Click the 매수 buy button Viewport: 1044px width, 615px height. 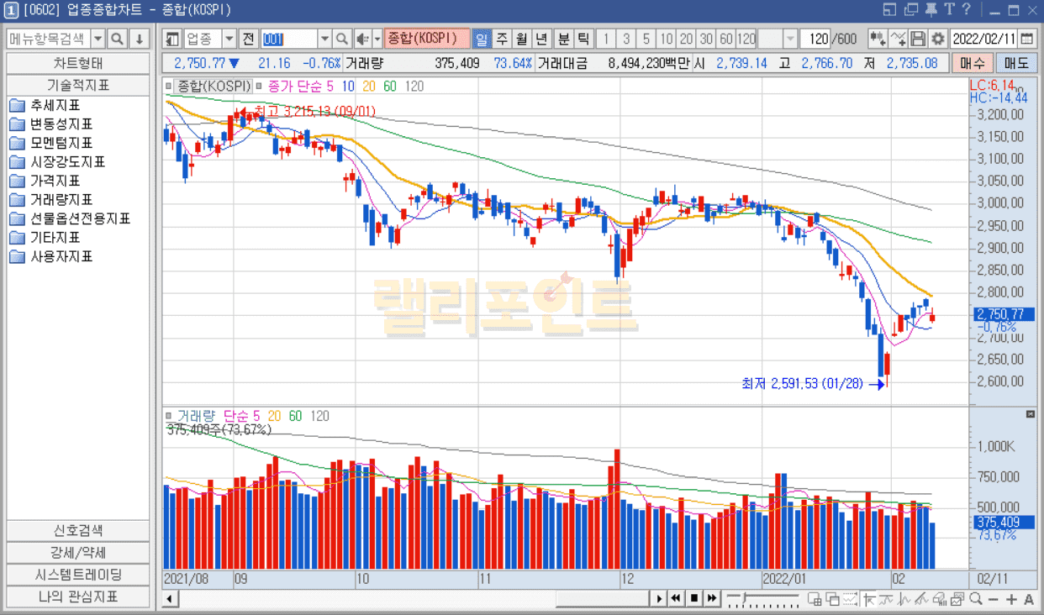[x=973, y=63]
